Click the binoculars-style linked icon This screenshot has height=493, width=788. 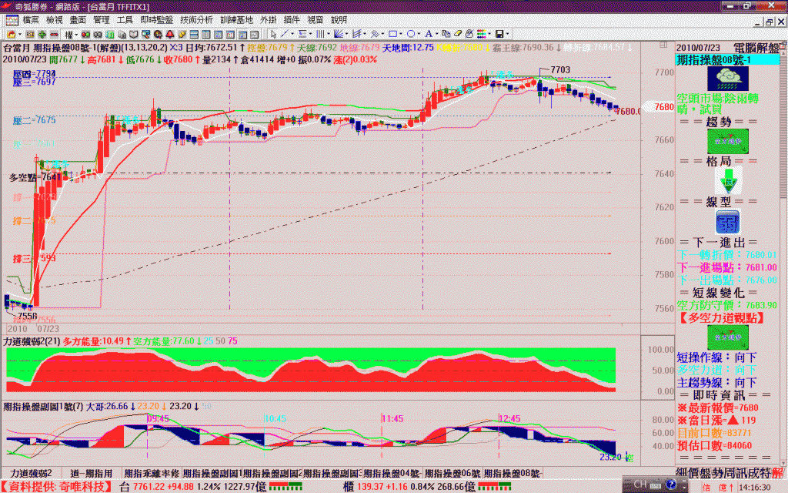pyautogui.click(x=98, y=34)
